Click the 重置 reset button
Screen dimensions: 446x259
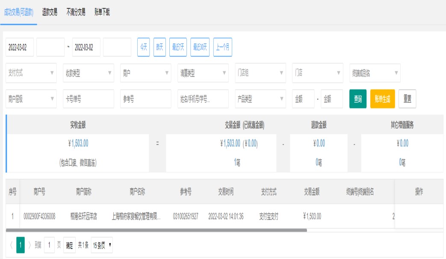(407, 99)
